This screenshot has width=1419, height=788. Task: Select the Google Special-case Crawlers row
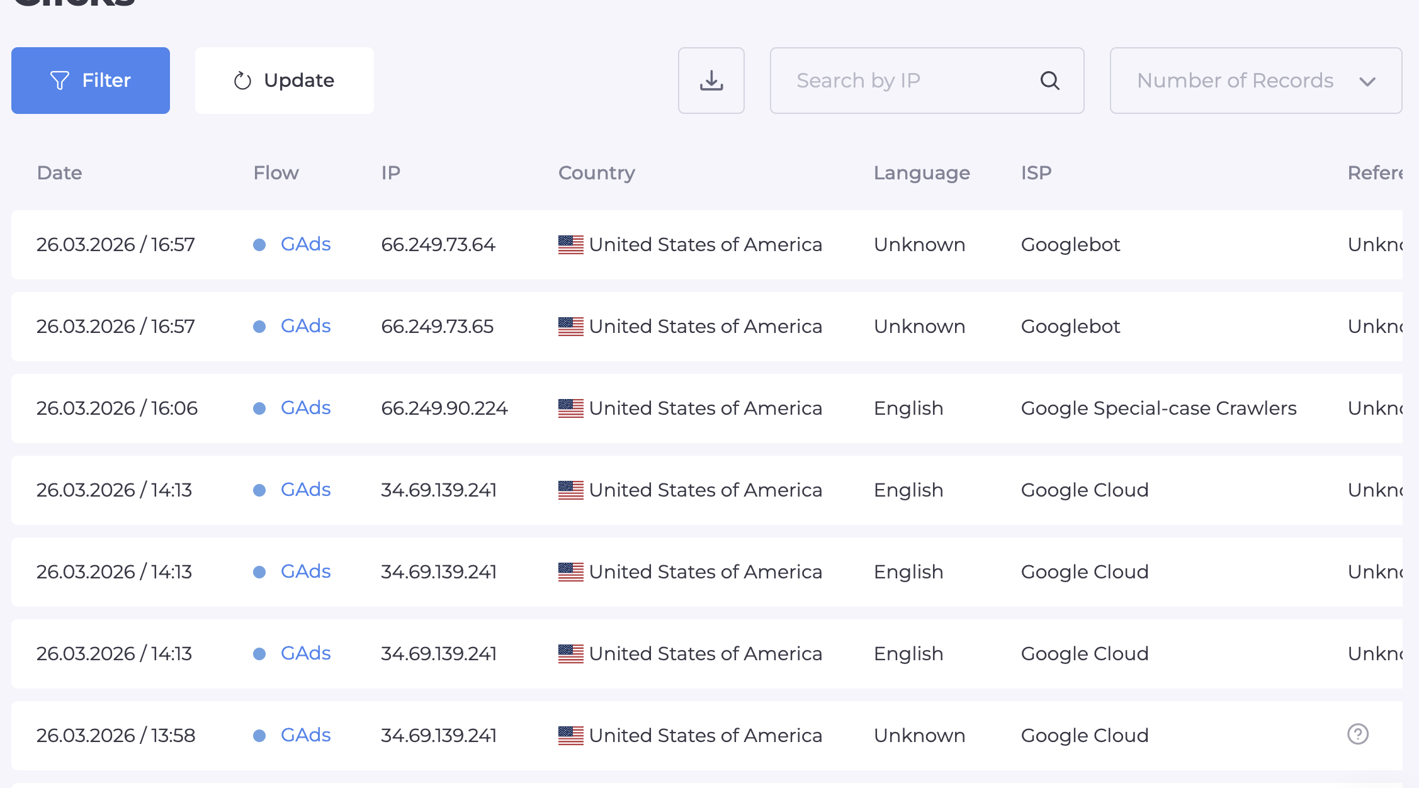[x=1158, y=408]
